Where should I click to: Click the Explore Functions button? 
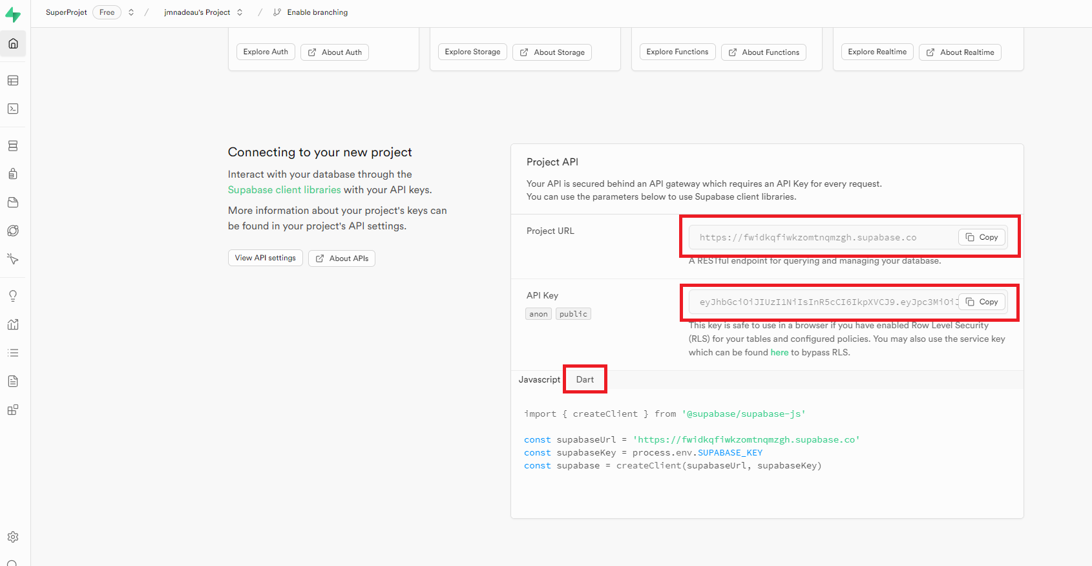677,52
